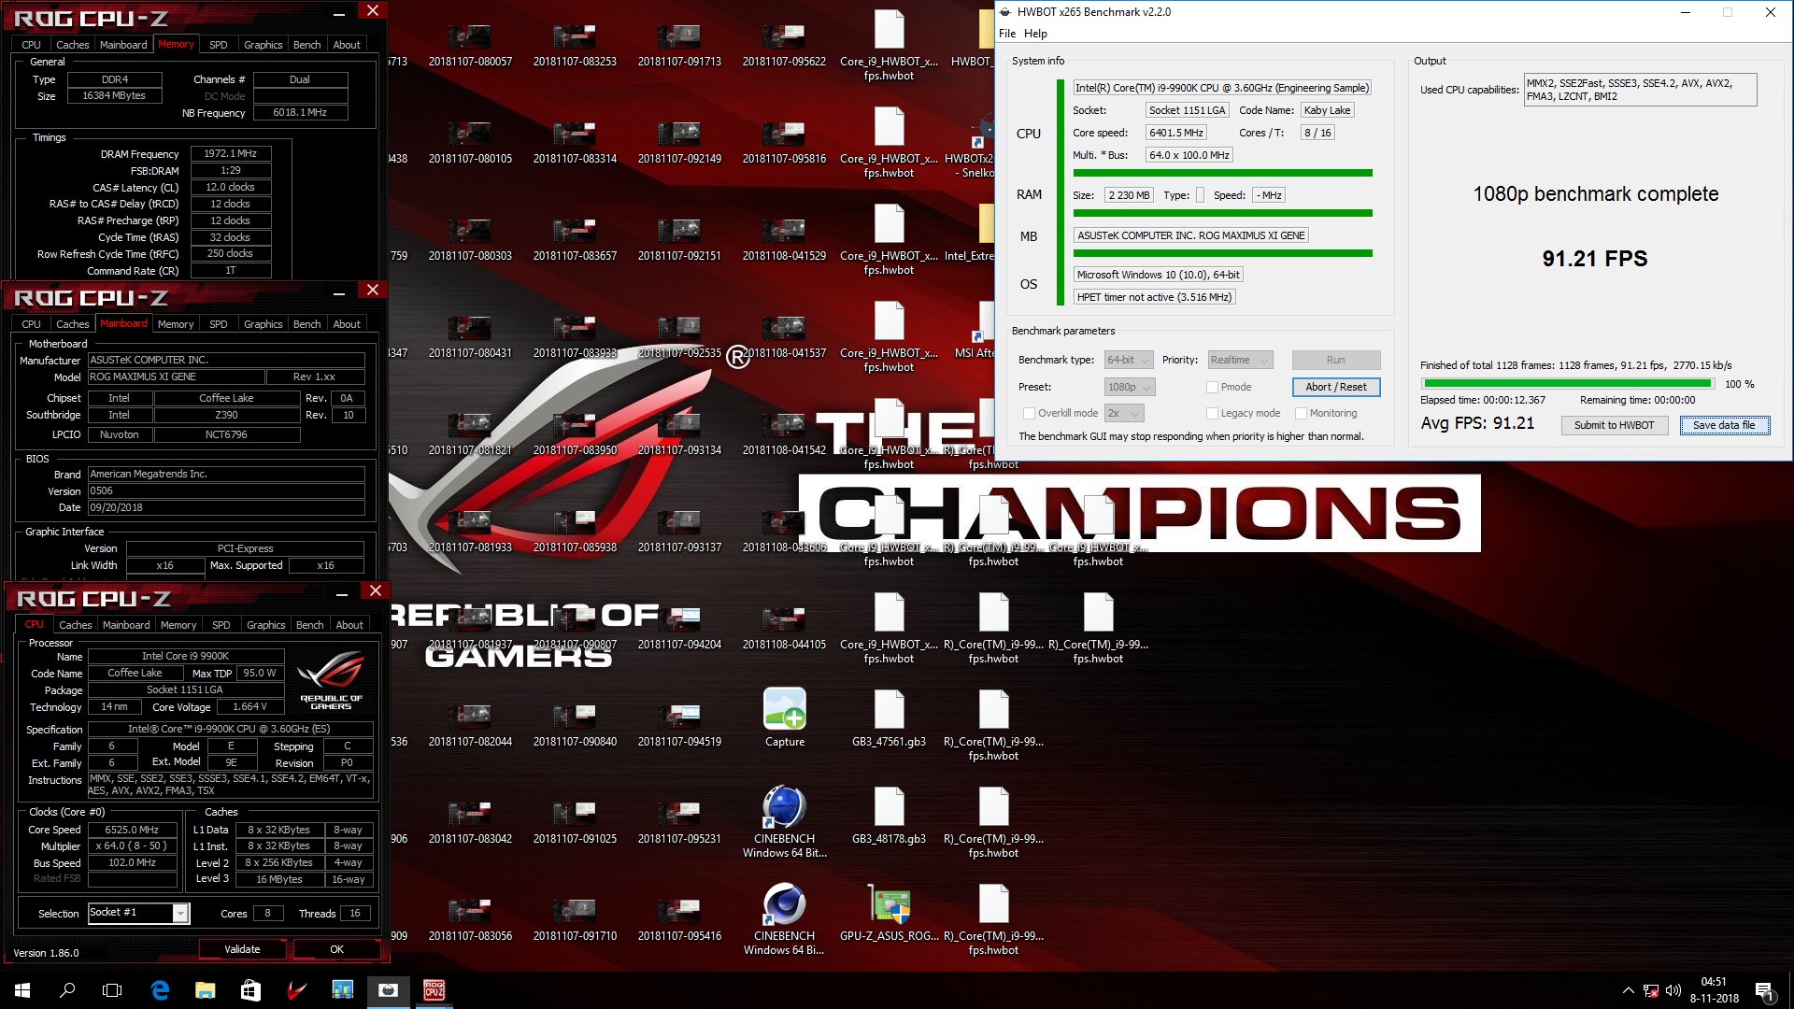Select screenshot icon 20181108-041529 on desktop
Viewport: 1794px width, 1009px height.
784,239
